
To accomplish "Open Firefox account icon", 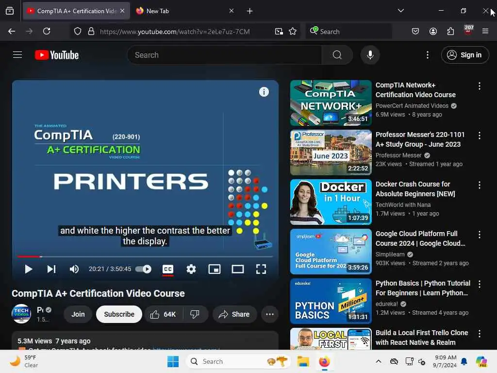I will 433,32.
